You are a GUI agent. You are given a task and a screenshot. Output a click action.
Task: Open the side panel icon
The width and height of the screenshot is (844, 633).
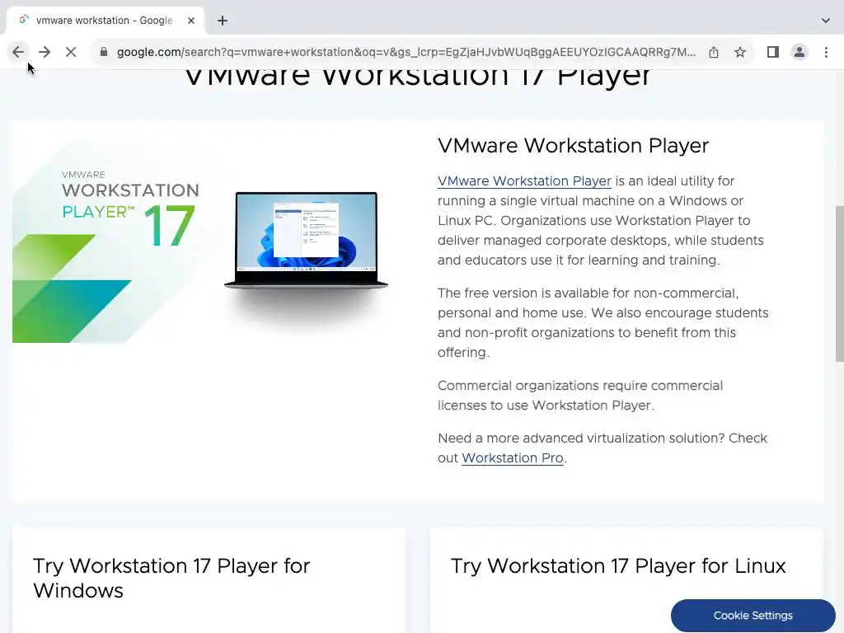coord(773,52)
